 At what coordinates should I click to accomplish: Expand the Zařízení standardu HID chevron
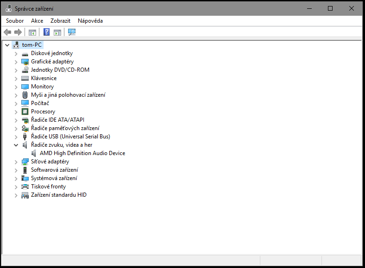pyautogui.click(x=16, y=195)
